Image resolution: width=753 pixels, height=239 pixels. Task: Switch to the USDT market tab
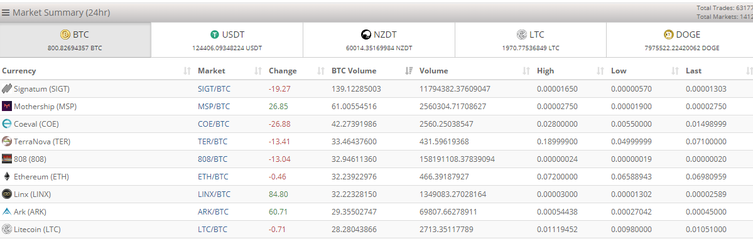click(x=227, y=40)
